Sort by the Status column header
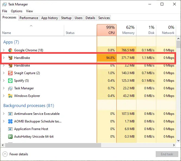 tap(80, 30)
